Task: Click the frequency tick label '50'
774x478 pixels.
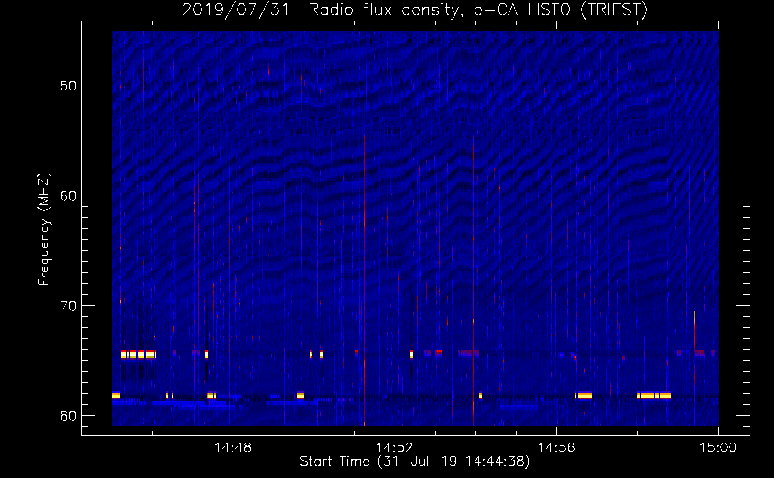Action: click(x=68, y=86)
